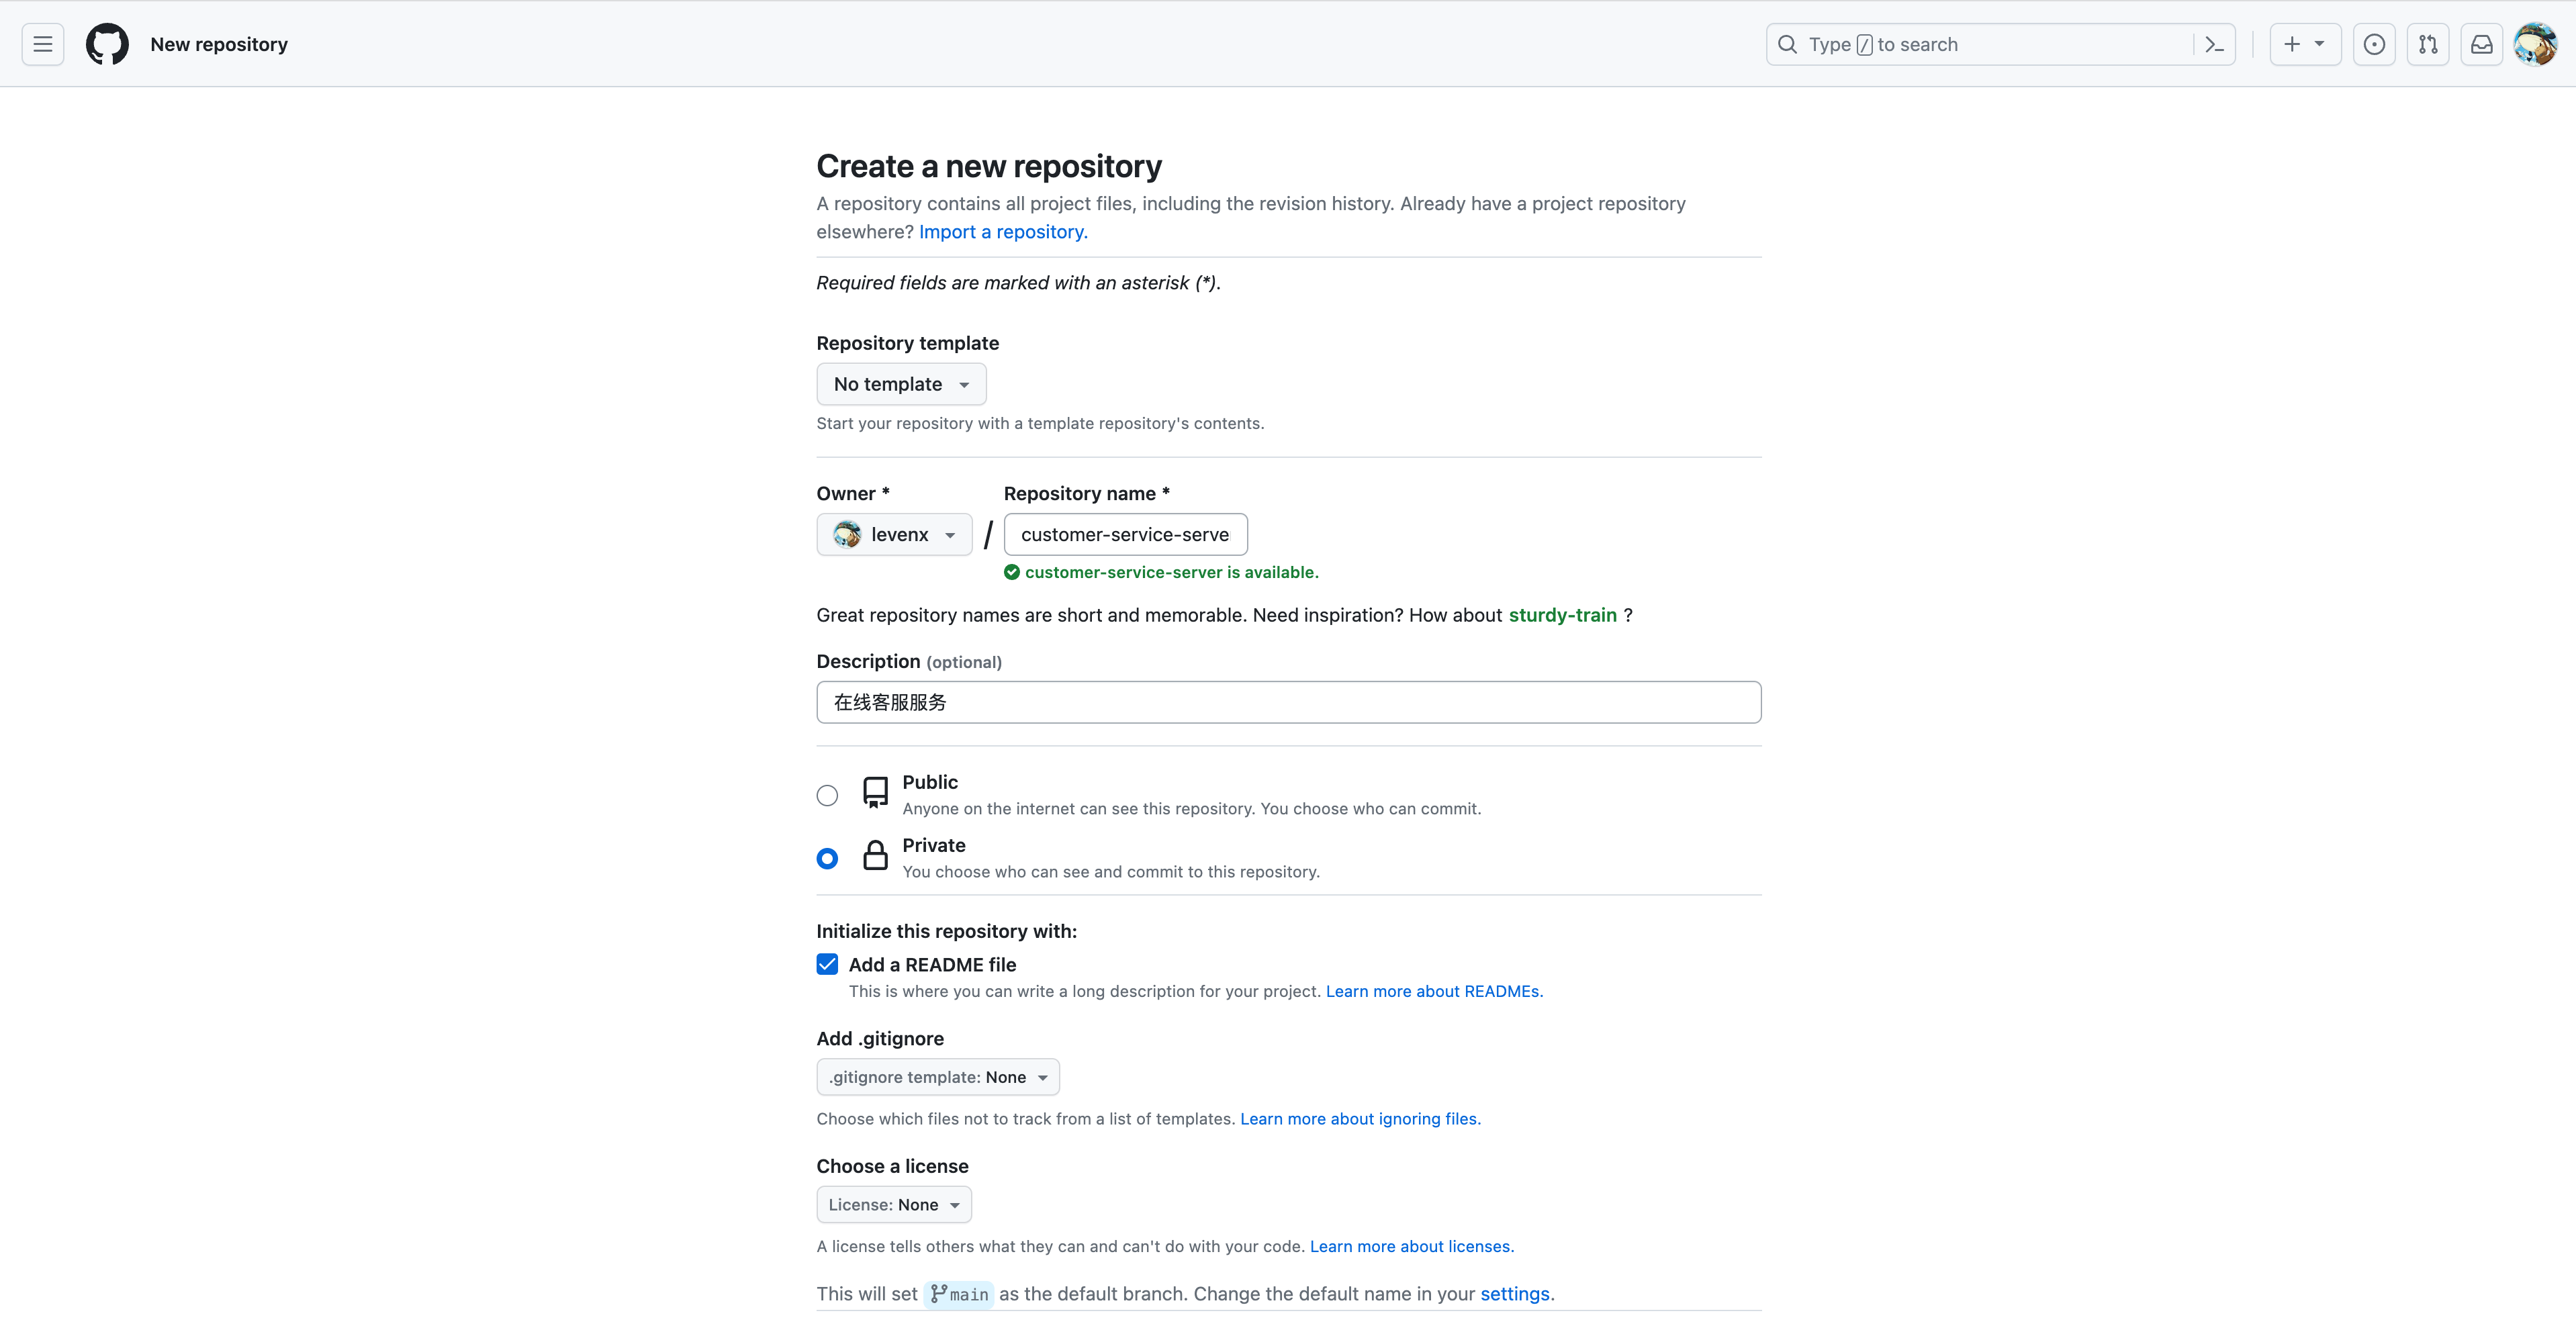Open the pull requests icon
The image size is (2576, 1336).
pos(2428,44)
